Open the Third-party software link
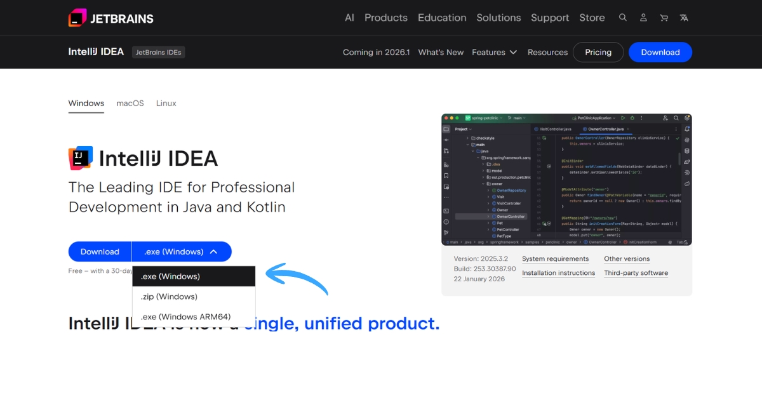762x400 pixels. (636, 273)
